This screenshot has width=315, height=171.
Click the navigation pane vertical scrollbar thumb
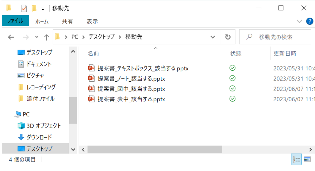coord(73,110)
